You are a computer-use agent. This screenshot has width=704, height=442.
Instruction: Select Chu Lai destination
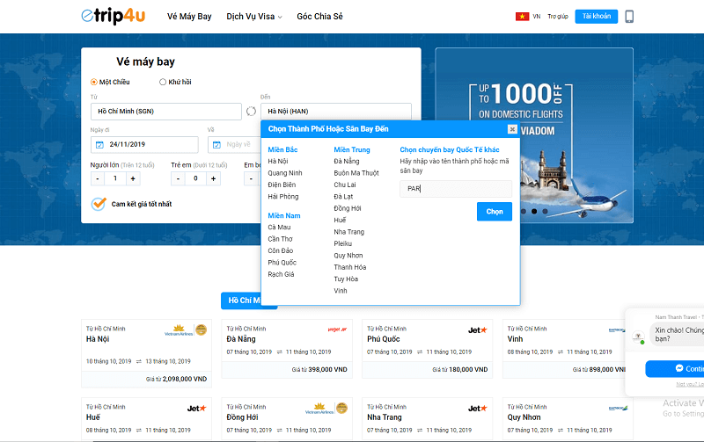coord(345,185)
